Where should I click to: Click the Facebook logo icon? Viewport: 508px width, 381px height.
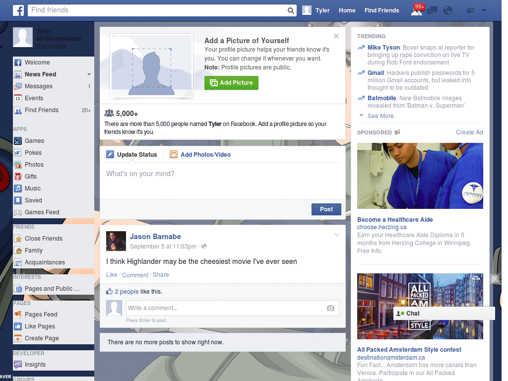18,10
